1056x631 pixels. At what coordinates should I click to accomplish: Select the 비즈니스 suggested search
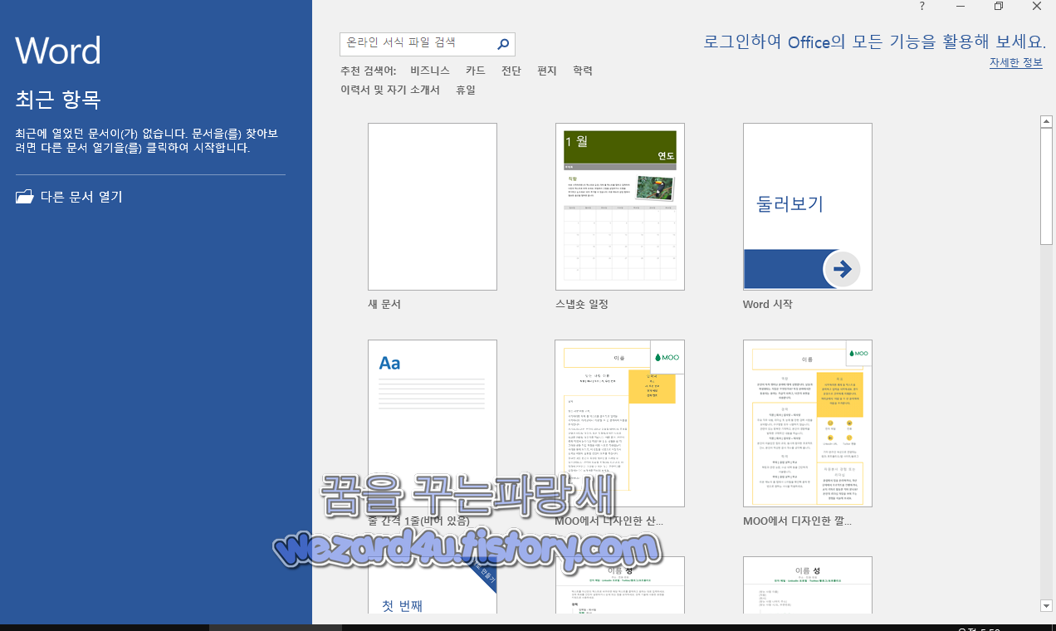click(x=430, y=71)
